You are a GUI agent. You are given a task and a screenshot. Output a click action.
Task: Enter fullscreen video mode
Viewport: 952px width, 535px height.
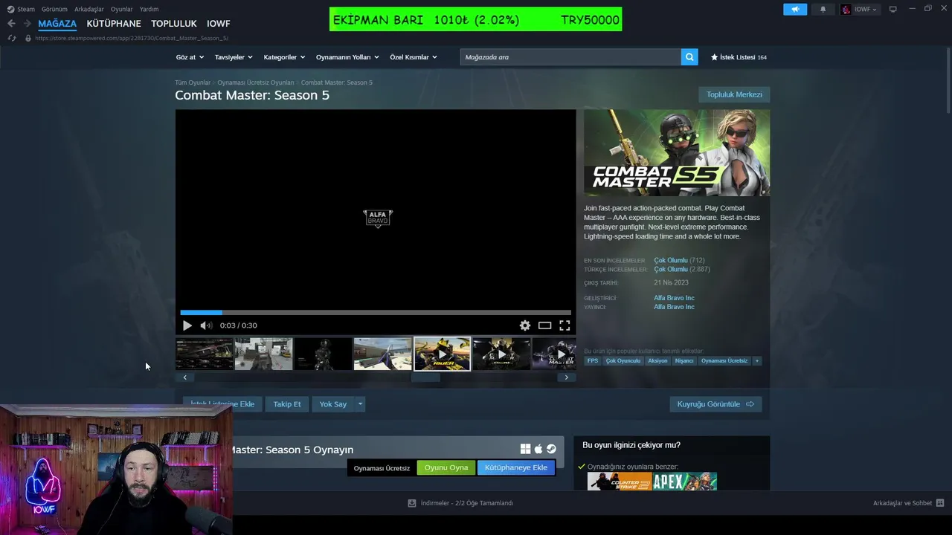(x=565, y=325)
